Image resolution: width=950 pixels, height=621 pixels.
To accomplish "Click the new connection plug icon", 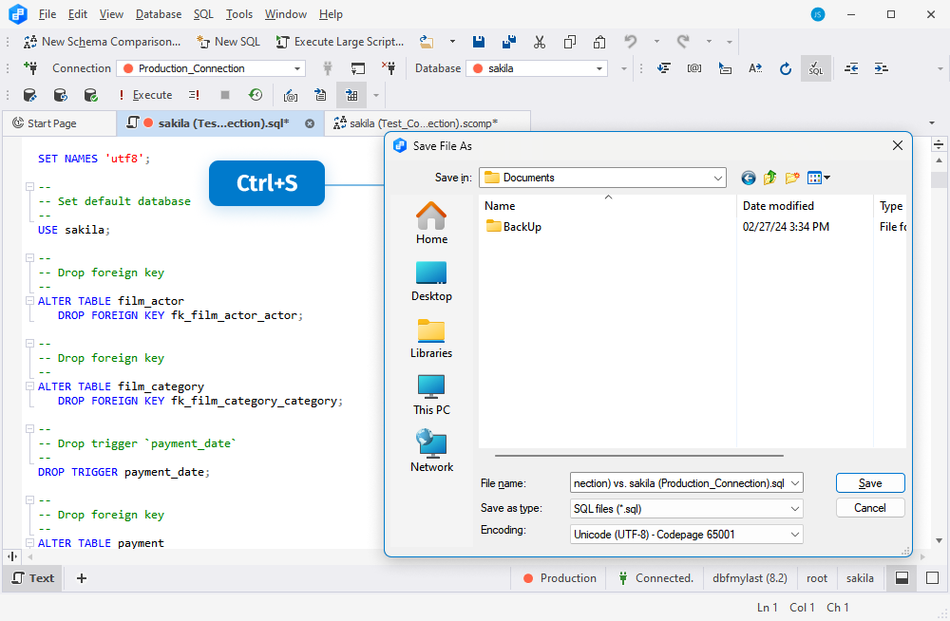I will (x=30, y=67).
